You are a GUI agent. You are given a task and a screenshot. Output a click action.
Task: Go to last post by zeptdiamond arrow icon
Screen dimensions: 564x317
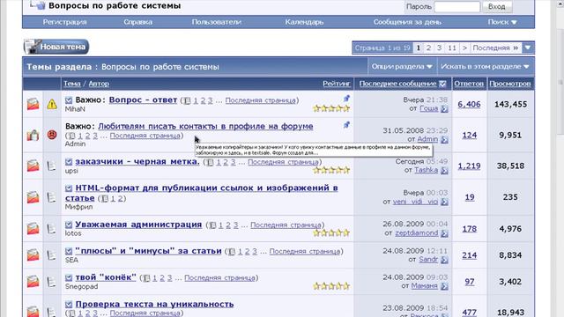(x=444, y=233)
